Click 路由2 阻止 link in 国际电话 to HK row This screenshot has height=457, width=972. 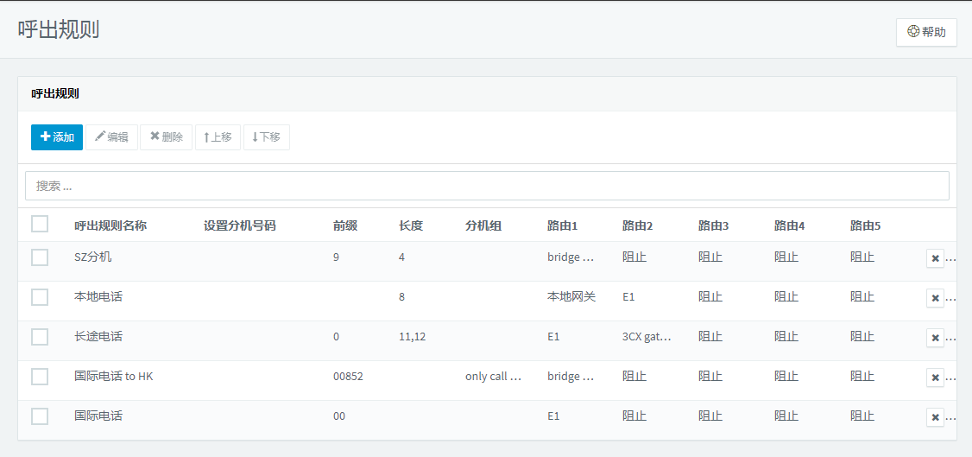(634, 377)
